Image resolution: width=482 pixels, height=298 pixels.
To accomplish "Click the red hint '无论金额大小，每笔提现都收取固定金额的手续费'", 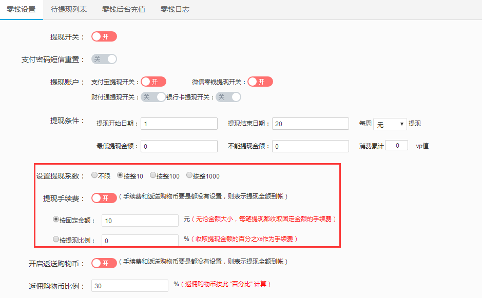I will pyautogui.click(x=264, y=219).
